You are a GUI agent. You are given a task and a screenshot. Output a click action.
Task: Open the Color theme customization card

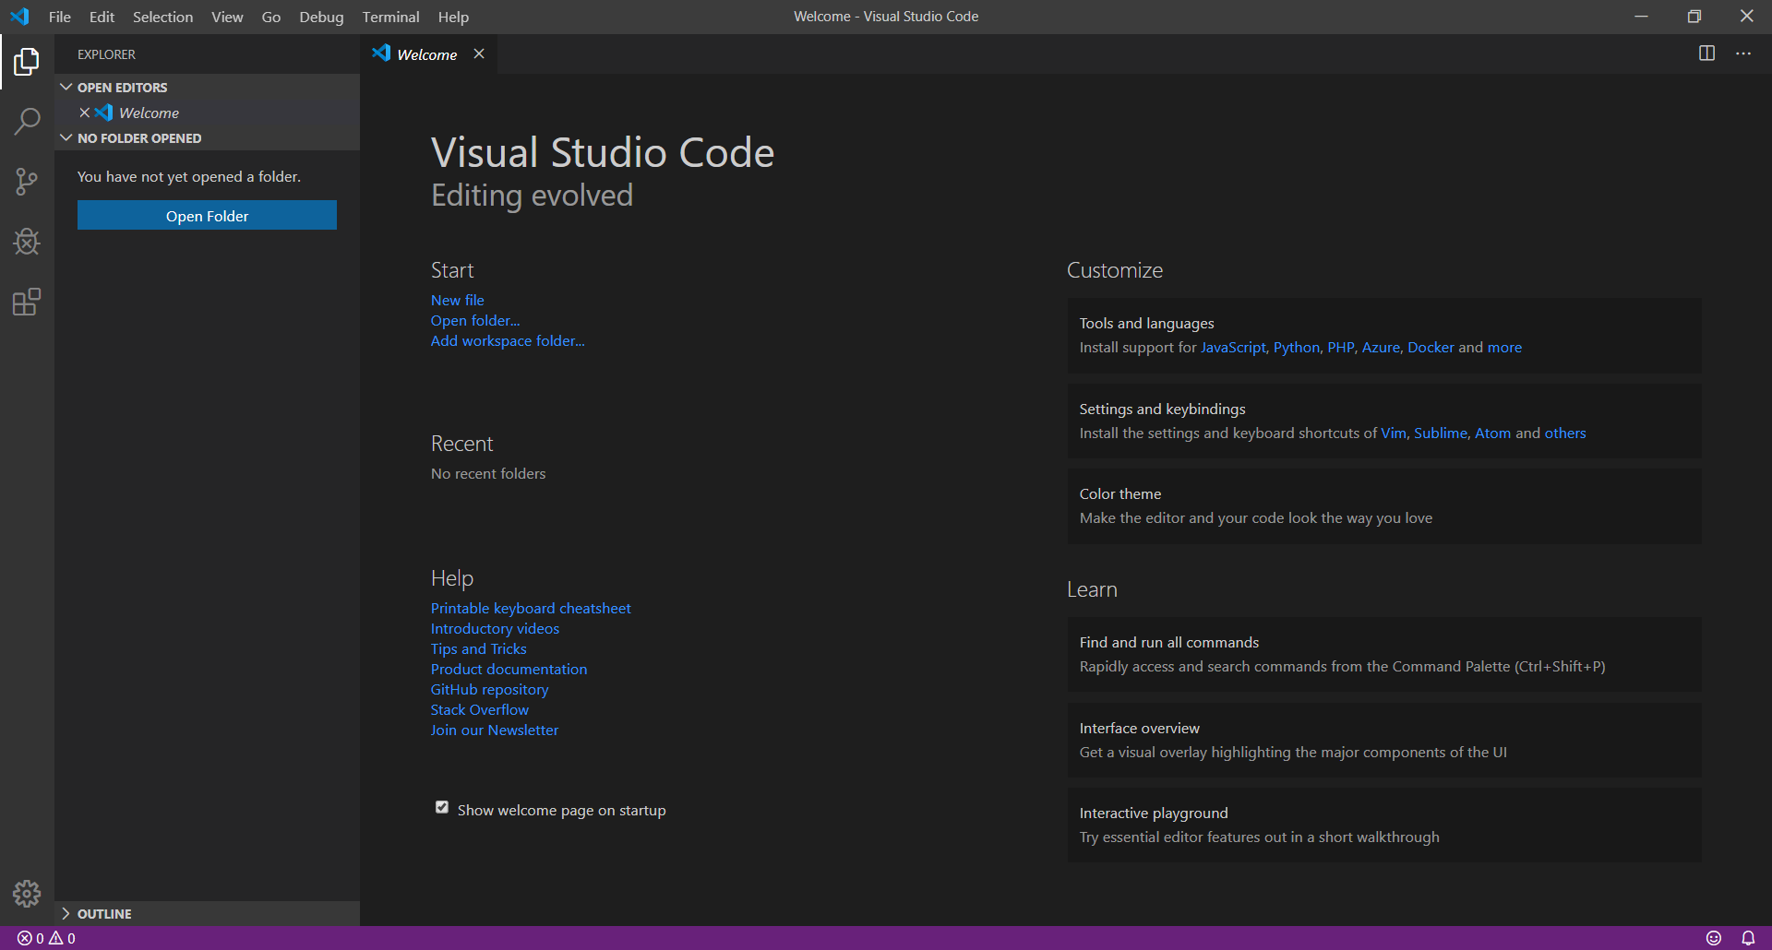point(1383,505)
